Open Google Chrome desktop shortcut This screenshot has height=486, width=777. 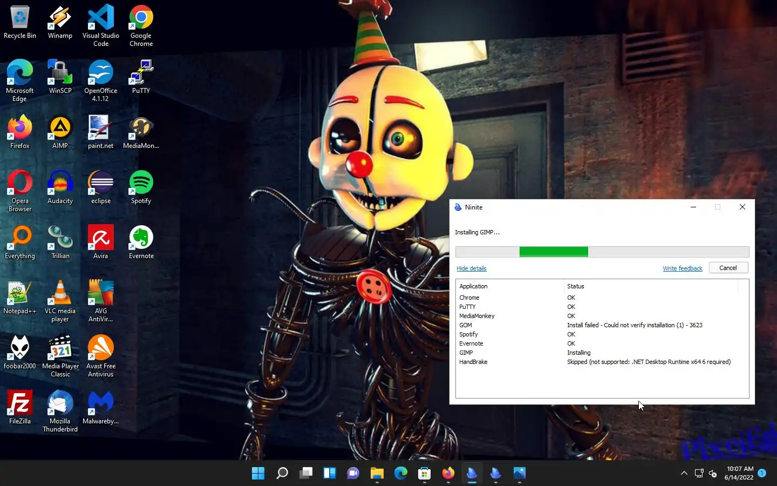[141, 26]
